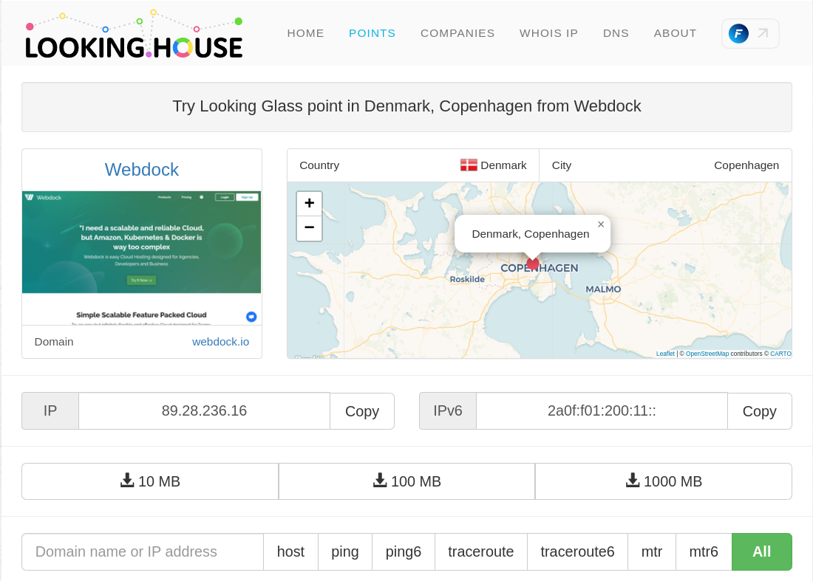813x581 pixels.
Task: Click the blue F badge icon in header
Action: [738, 33]
